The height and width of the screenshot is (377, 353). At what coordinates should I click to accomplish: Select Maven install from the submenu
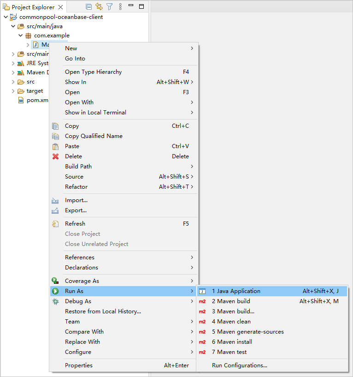[232, 342]
